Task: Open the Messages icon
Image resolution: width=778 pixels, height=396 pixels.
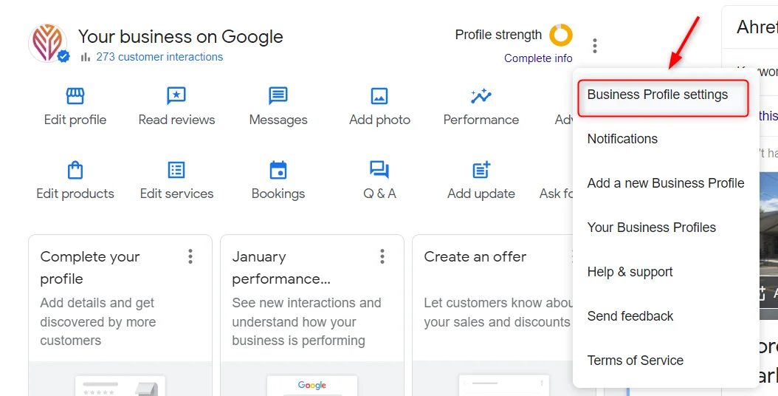Action: click(278, 95)
